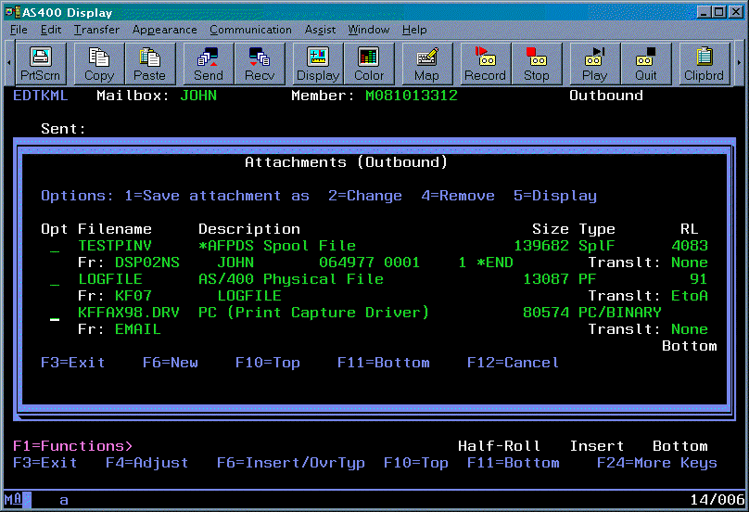This screenshot has height=512, width=749.
Task: Open the Appearance menu
Action: 164,30
